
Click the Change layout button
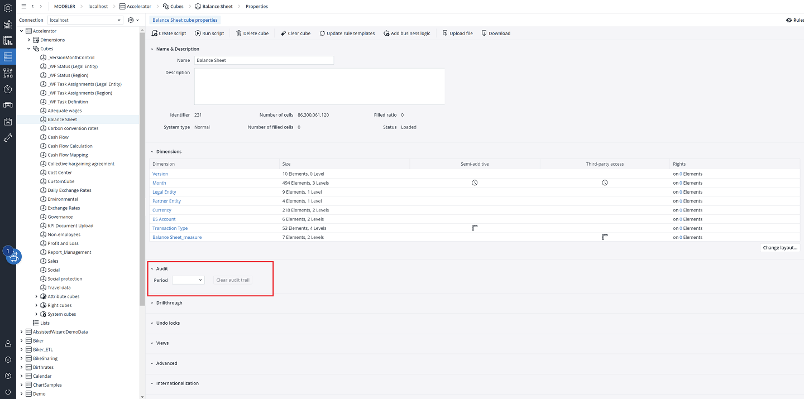click(x=779, y=247)
